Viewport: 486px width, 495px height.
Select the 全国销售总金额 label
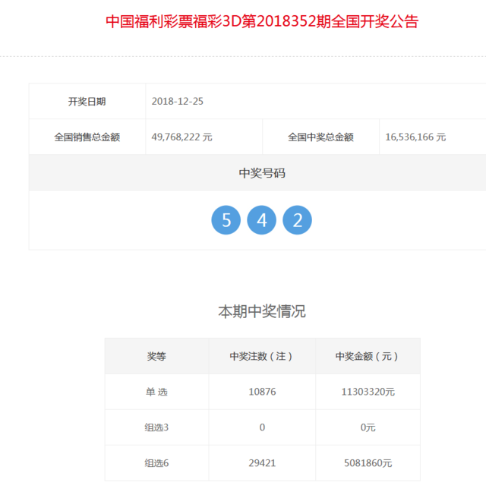(x=87, y=137)
